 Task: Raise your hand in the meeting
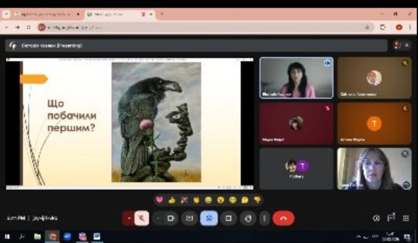point(248,218)
